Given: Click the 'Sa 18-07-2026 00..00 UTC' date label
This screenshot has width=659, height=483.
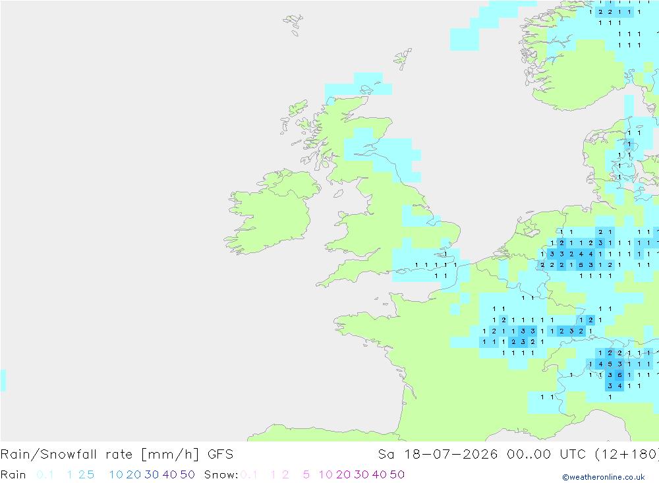Looking at the screenshot, I should [482, 455].
